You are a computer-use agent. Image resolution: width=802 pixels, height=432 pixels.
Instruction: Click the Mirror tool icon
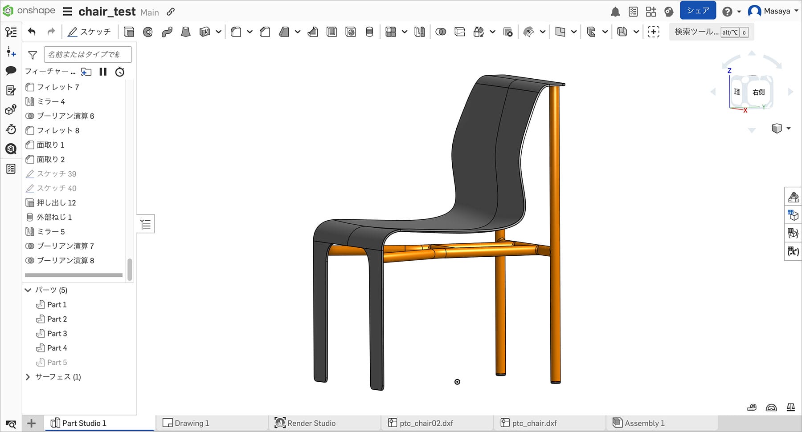419,32
